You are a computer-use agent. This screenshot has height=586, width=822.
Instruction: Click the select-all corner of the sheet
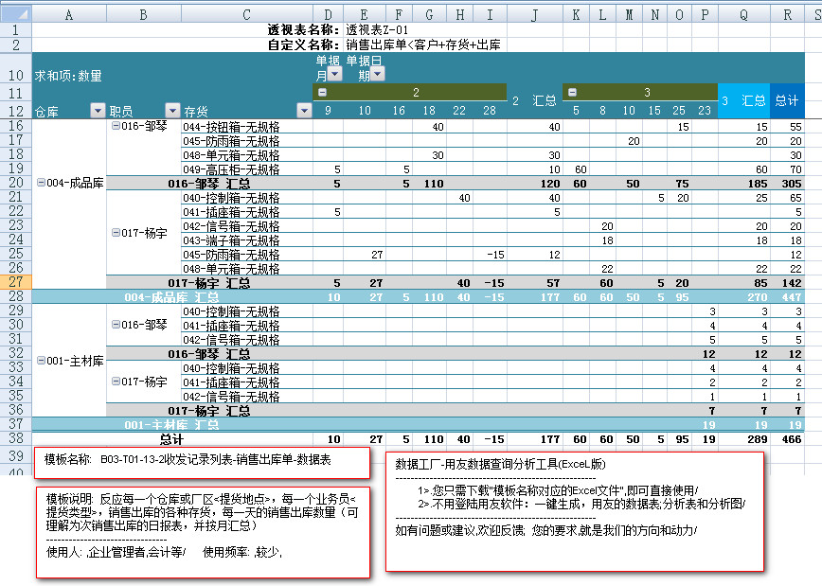[16, 15]
